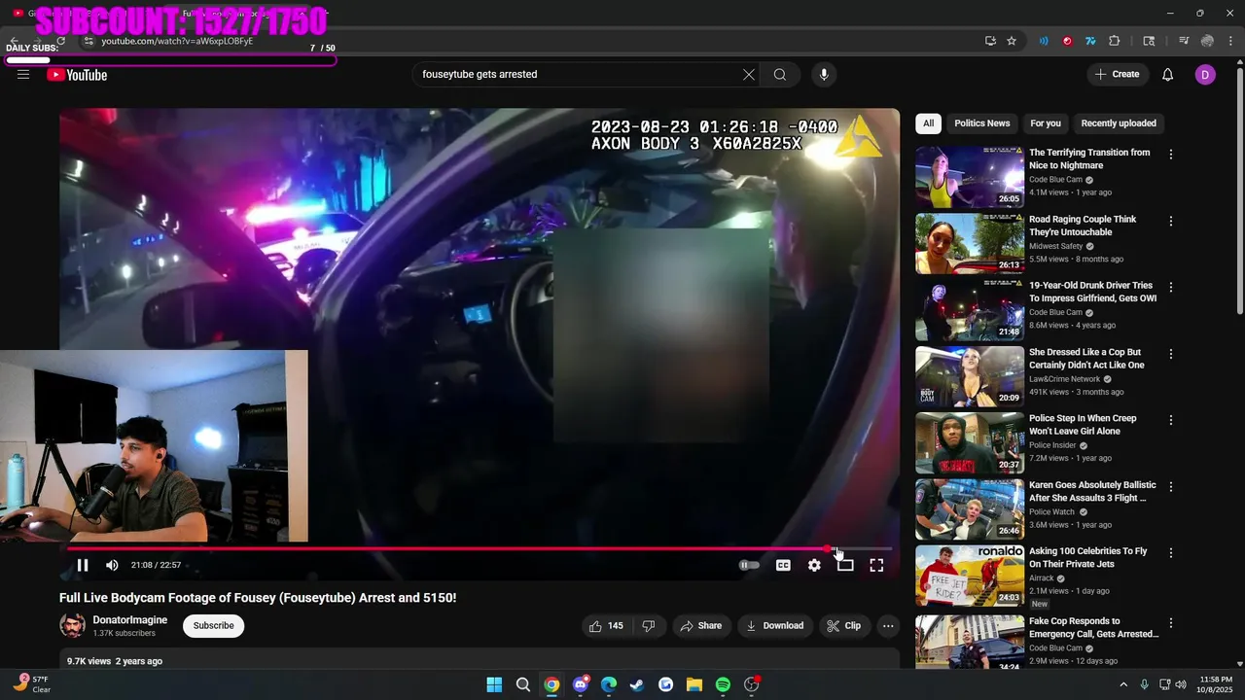Viewport: 1245px width, 700px height.
Task: Like the video with thumbs up
Action: 606,626
